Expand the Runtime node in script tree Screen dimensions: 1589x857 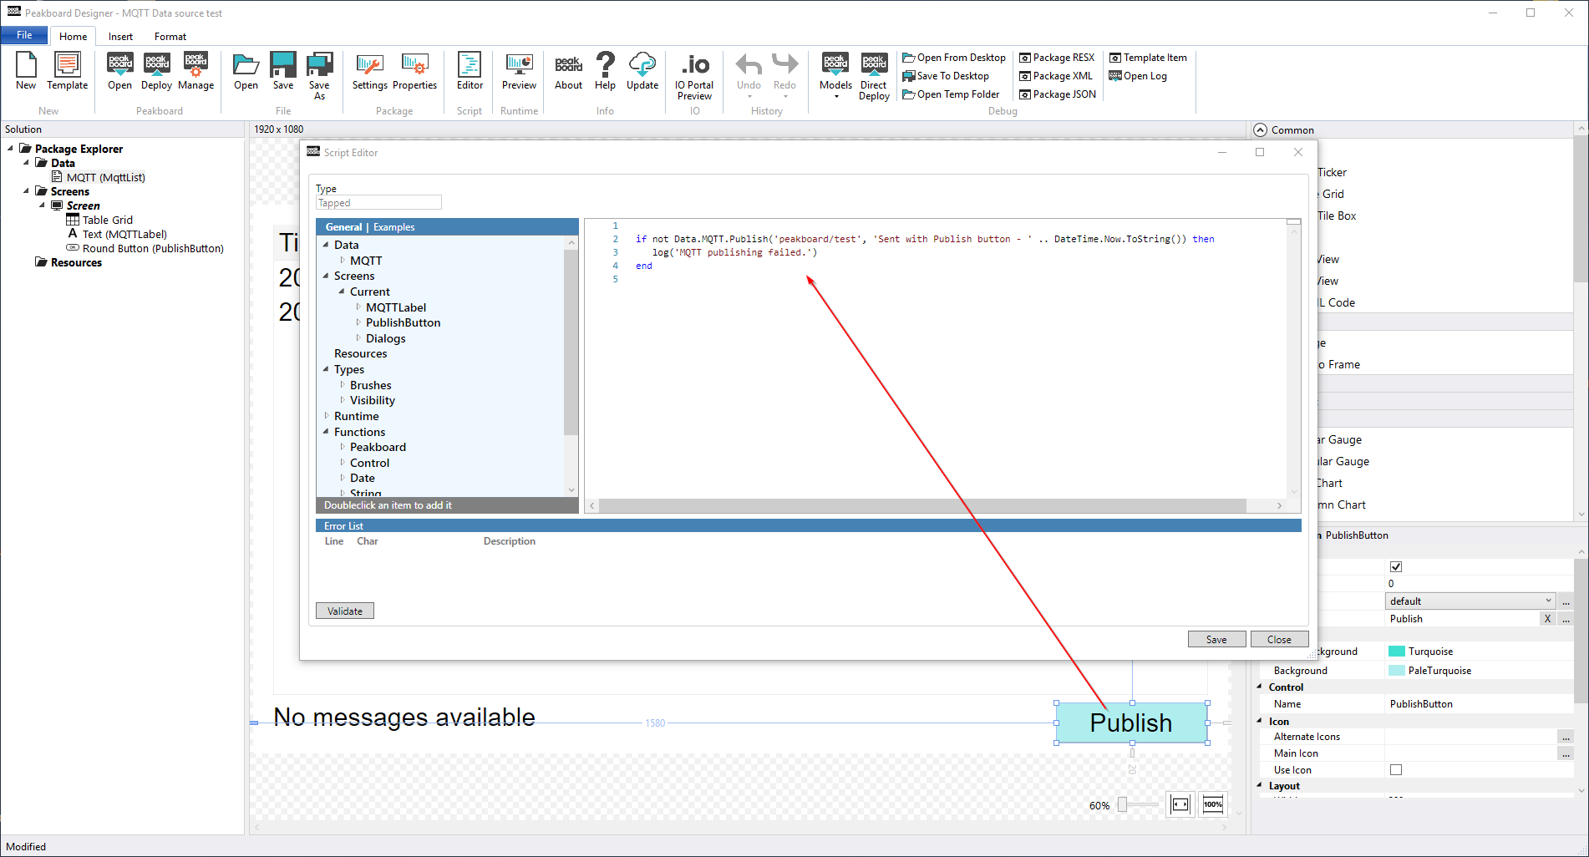[x=327, y=416]
